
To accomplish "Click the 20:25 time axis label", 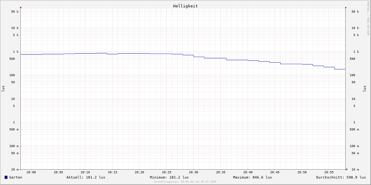I will pyautogui.click(x=167, y=172).
